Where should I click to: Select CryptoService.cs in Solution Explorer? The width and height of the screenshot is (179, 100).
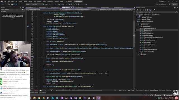coord(148,32)
